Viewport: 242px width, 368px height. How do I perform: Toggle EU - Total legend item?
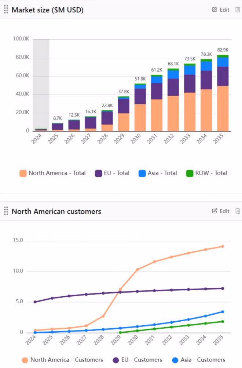(x=112, y=173)
